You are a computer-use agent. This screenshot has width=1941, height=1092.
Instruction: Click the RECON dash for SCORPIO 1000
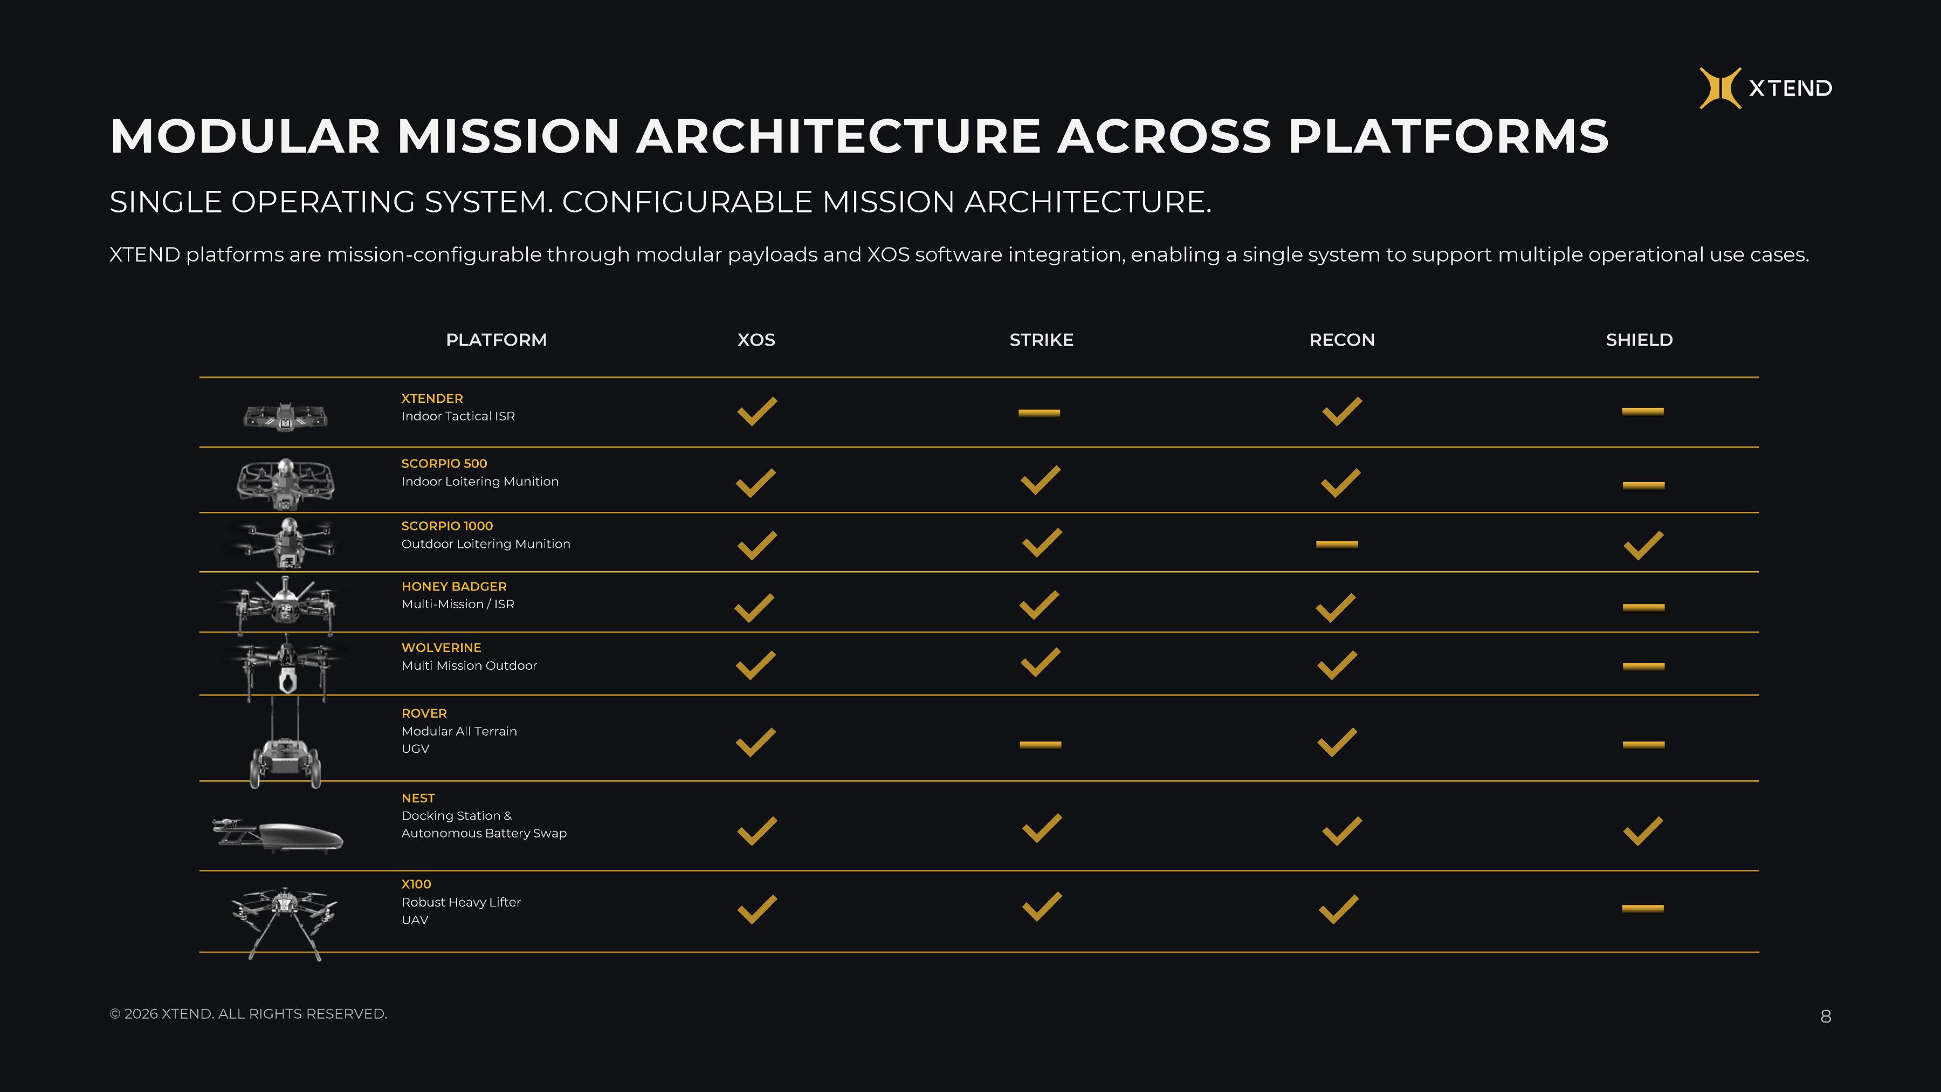point(1337,544)
